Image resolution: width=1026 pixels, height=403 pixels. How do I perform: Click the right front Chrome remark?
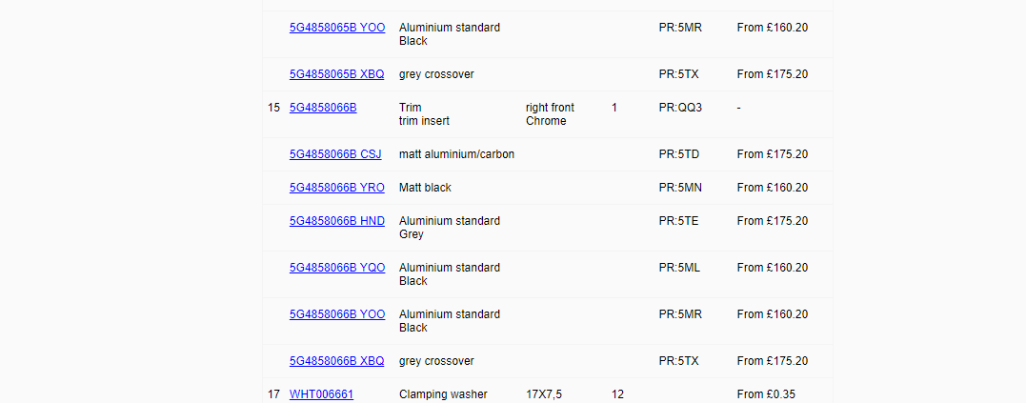[550, 114]
